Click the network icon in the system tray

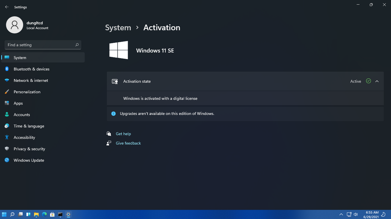[349, 214]
